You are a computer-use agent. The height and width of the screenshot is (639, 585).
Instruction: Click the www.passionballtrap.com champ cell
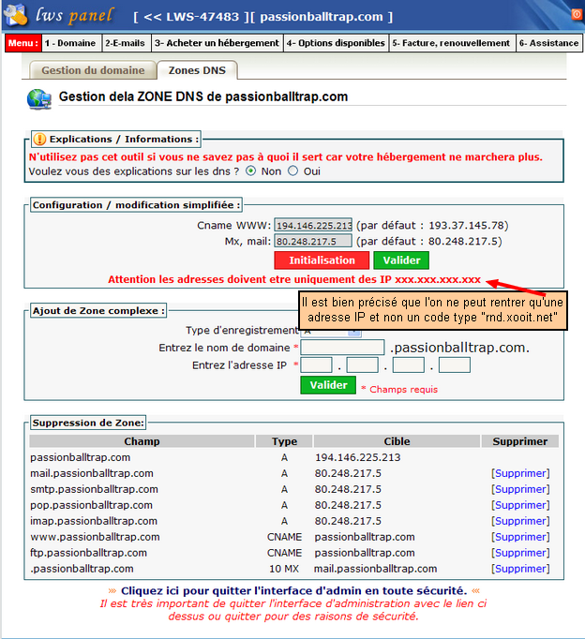coord(95,537)
